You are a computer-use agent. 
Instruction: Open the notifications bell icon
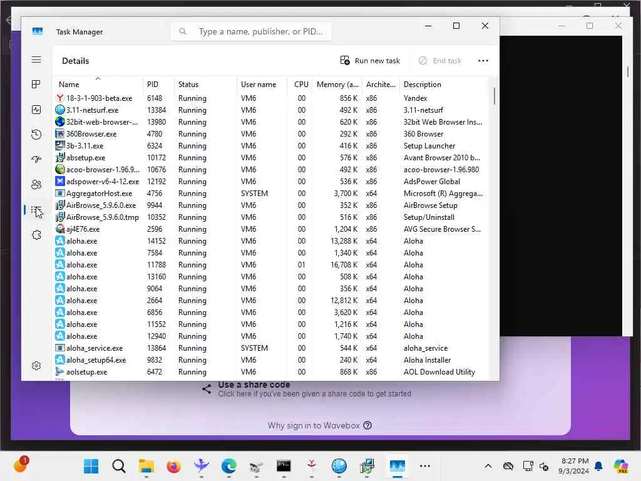tap(598, 466)
